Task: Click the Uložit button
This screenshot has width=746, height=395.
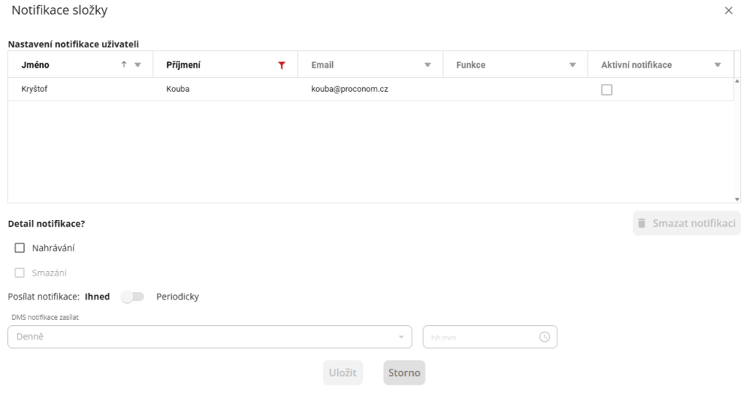Action: pos(342,372)
